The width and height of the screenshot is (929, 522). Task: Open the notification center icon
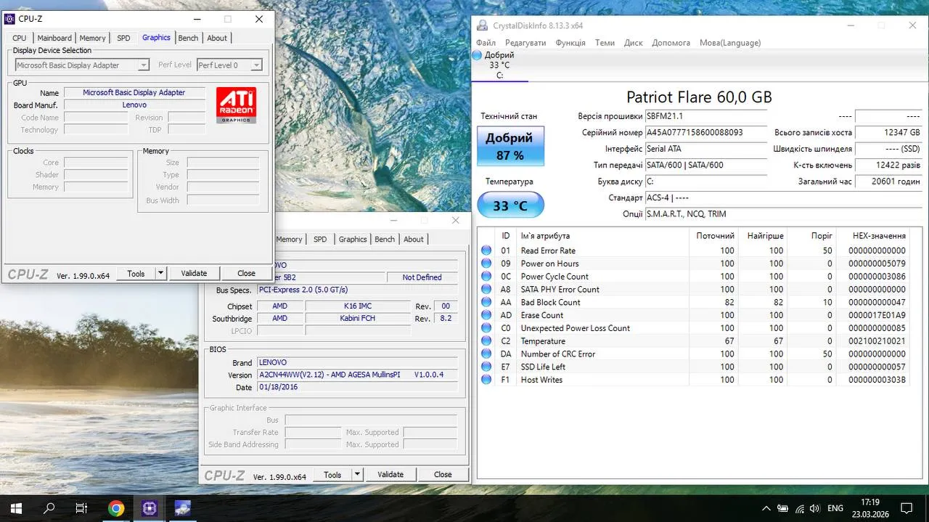pyautogui.click(x=907, y=508)
